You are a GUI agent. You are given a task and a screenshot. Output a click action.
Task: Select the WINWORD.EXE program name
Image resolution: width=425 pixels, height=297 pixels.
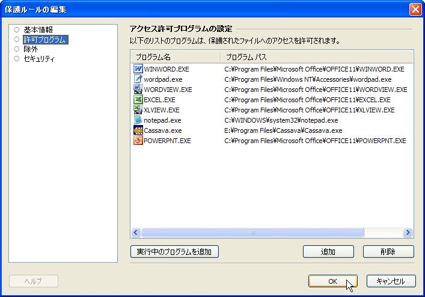click(x=167, y=69)
